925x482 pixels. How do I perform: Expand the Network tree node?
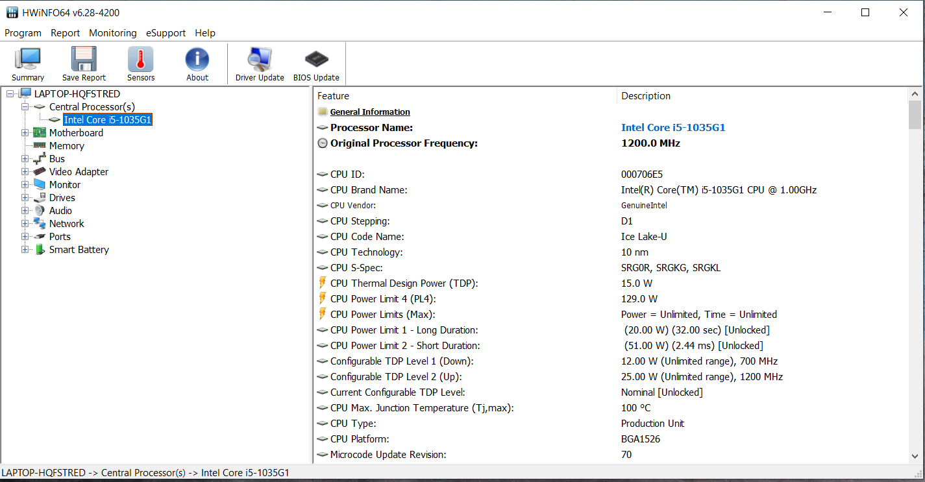coord(25,224)
